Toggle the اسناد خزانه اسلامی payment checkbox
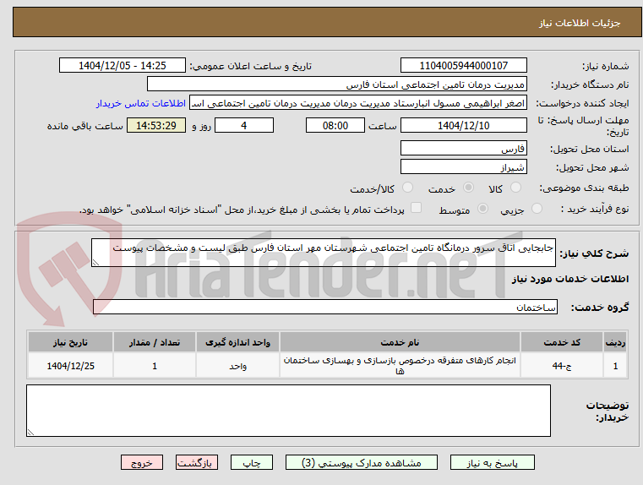643x485 pixels. 416,208
